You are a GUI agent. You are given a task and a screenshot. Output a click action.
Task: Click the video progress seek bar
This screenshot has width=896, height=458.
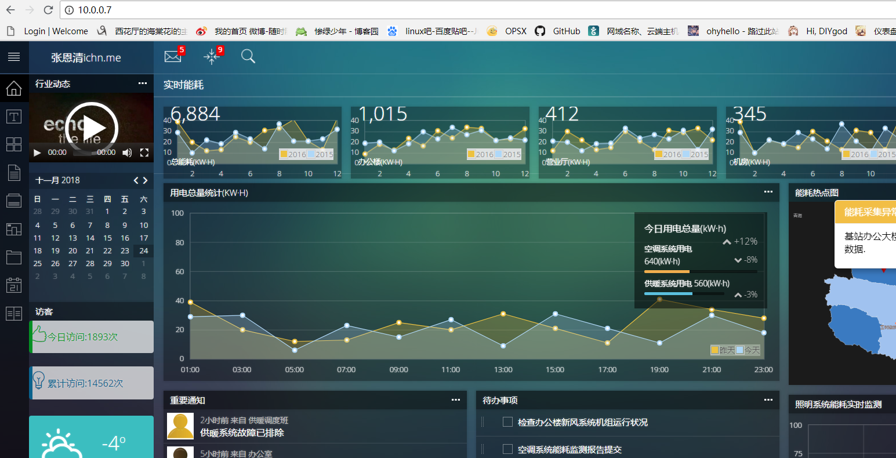pyautogui.click(x=81, y=152)
